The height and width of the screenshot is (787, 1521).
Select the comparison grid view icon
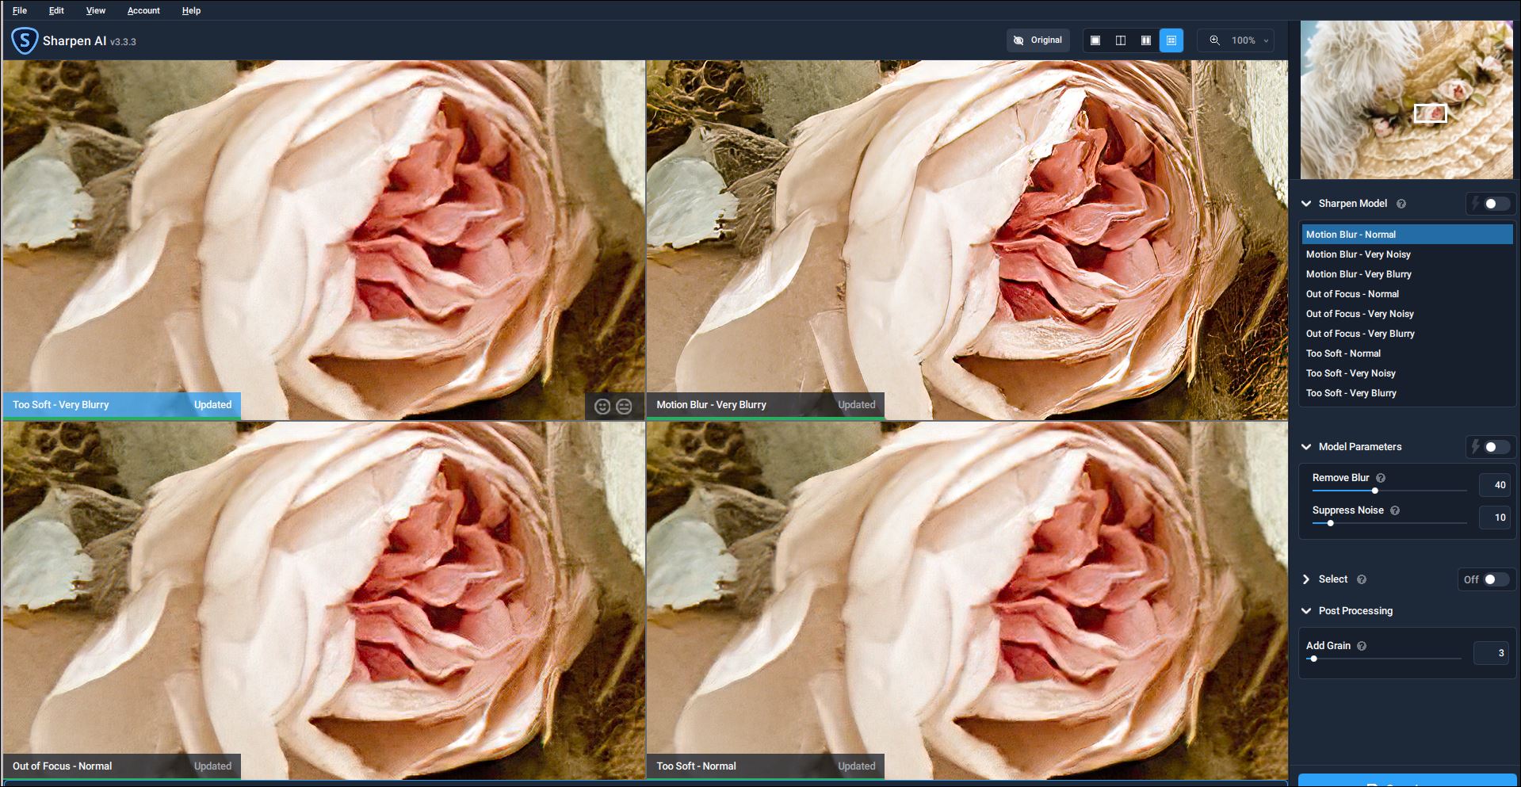[x=1171, y=40]
